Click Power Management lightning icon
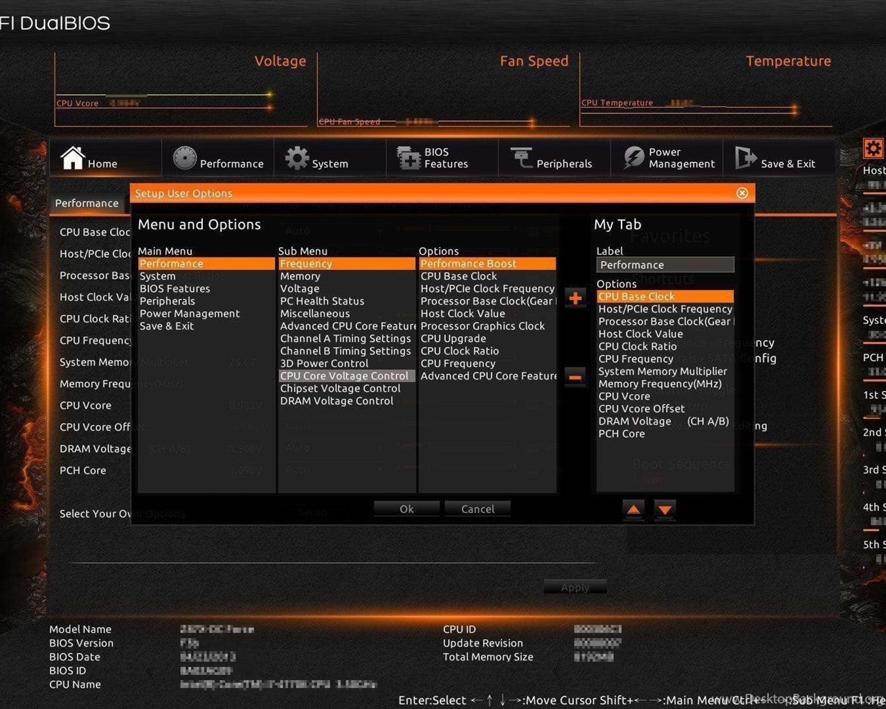 633,158
